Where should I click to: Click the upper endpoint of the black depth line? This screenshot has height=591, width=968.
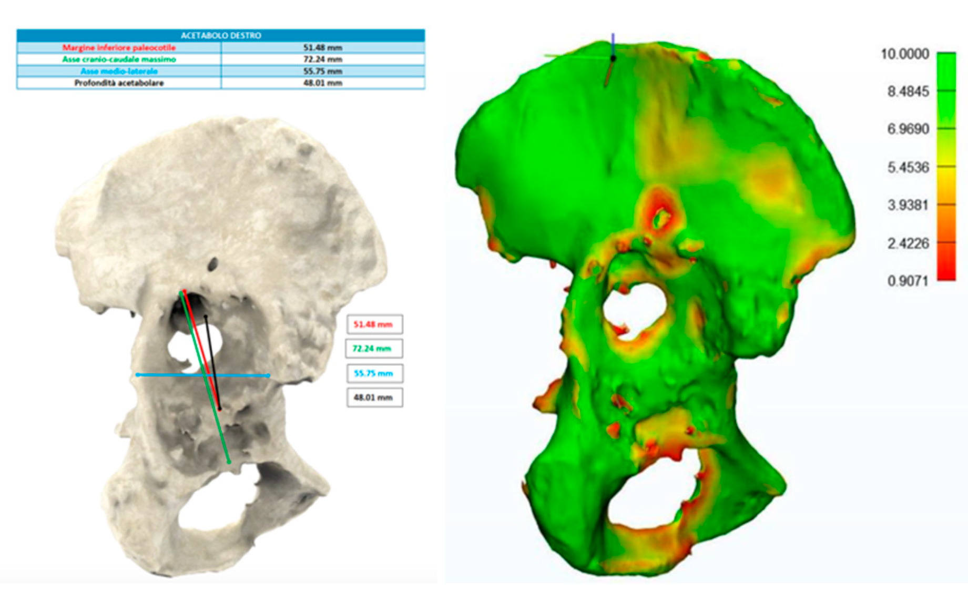point(206,317)
